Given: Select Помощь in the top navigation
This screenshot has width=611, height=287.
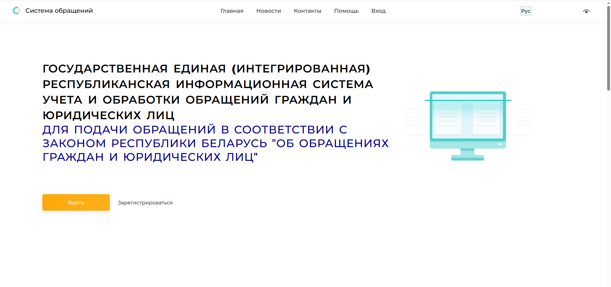Looking at the screenshot, I should [346, 11].
